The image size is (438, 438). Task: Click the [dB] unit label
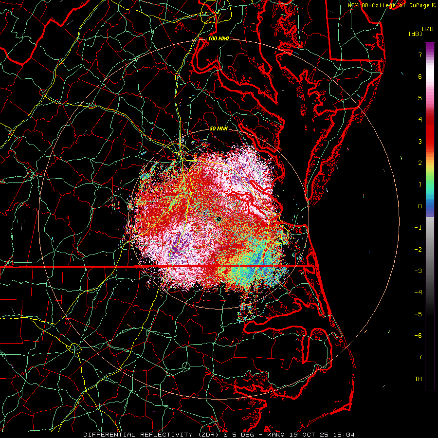click(416, 34)
